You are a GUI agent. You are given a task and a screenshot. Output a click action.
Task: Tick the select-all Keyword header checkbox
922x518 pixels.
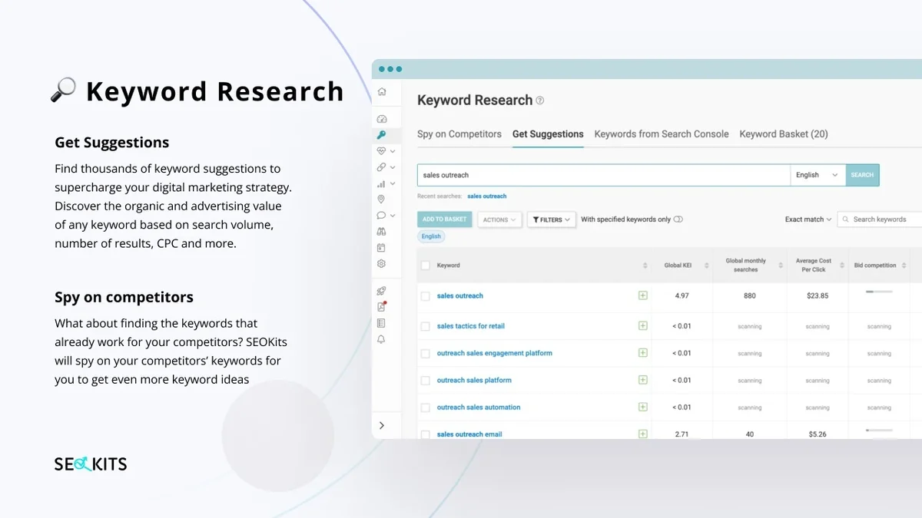click(x=425, y=266)
